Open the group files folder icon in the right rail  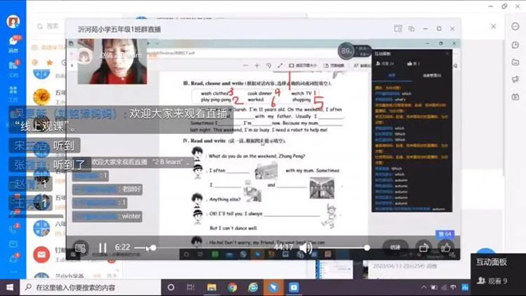(x=516, y=62)
